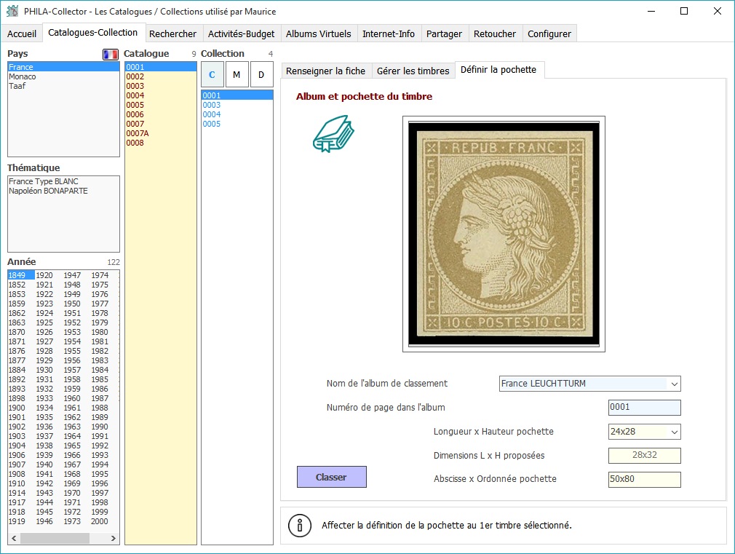The image size is (735, 554).
Task: Select year 1900 in the Année list
Action: [x=17, y=408]
